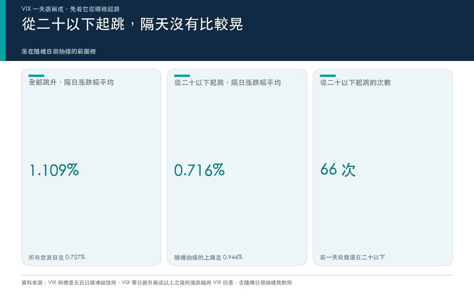The height and width of the screenshot is (296, 474).
Task: Click the note 隨機抽樣的上緣是 0.944%
Action: click(208, 257)
